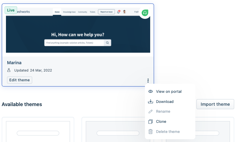237x142 pixels.
Task: Click the notification bell in theme preview
Action: 118,12
